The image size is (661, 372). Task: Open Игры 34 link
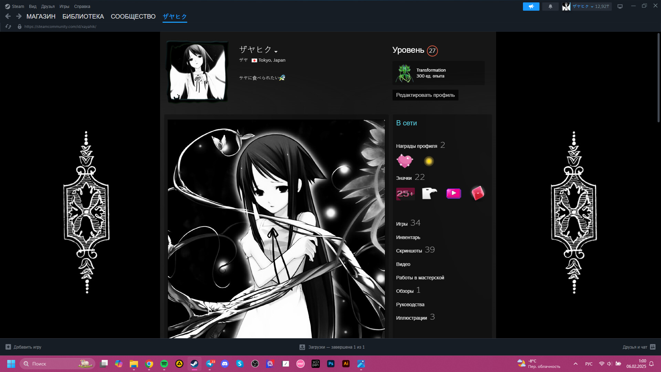pyautogui.click(x=408, y=223)
